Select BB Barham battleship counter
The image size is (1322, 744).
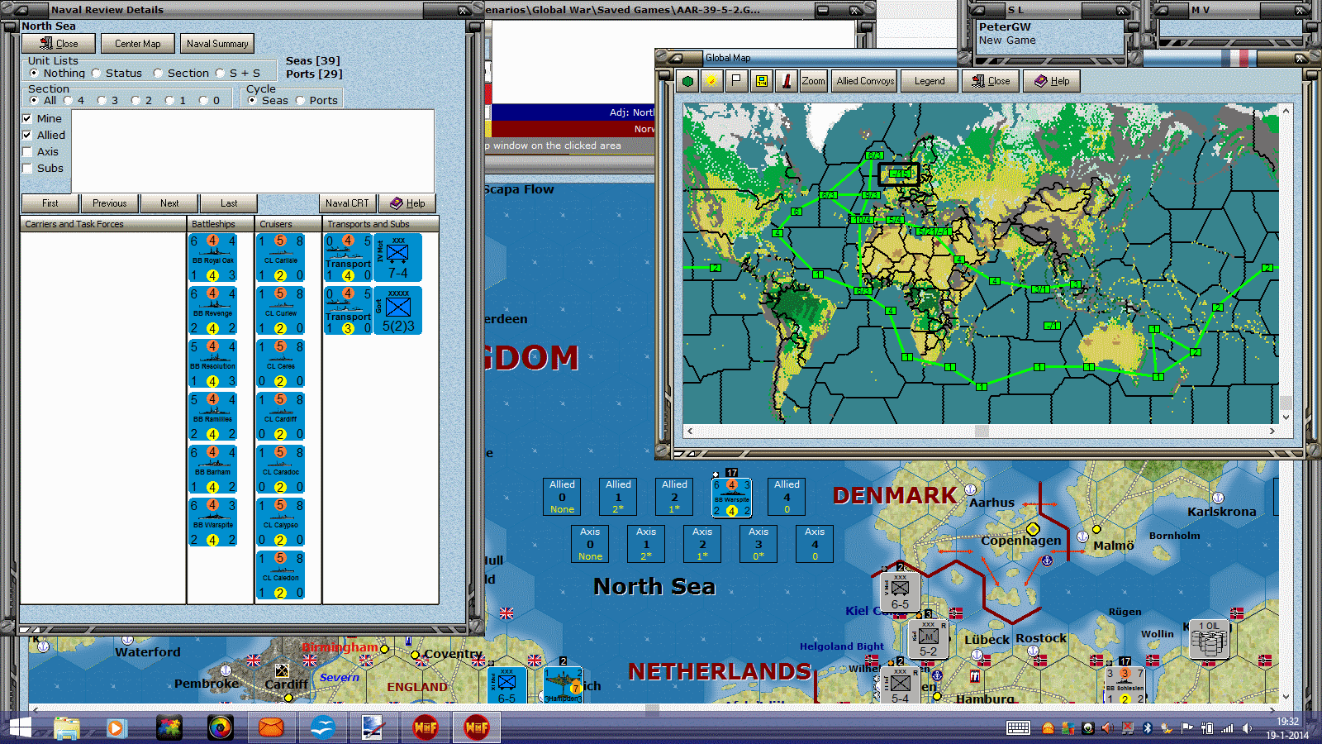coord(213,470)
